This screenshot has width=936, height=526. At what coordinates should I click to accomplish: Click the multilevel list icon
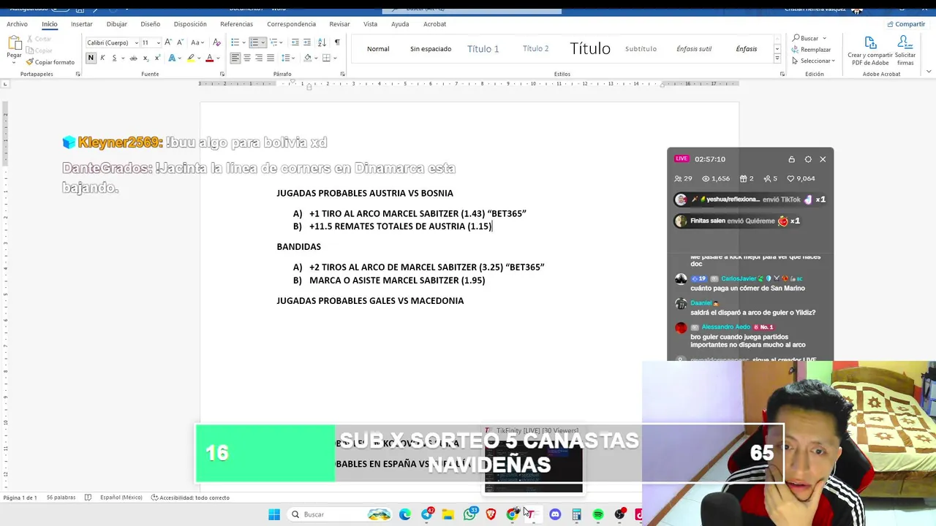(x=273, y=42)
